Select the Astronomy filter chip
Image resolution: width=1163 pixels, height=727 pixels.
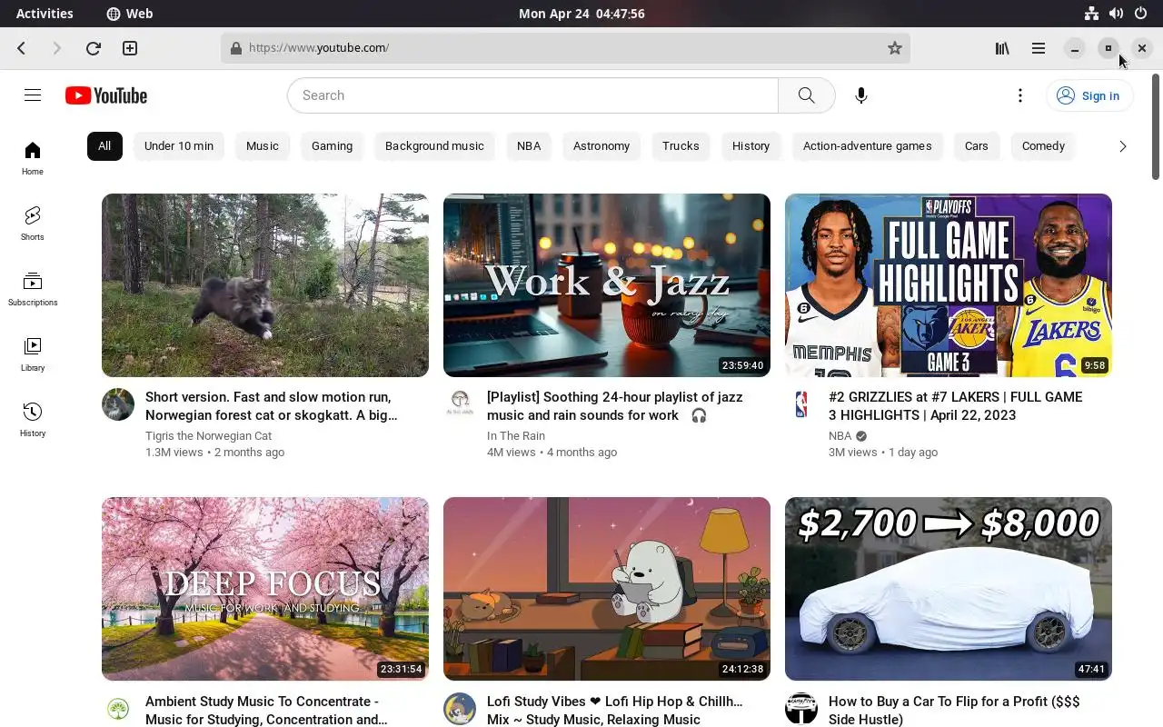click(601, 146)
